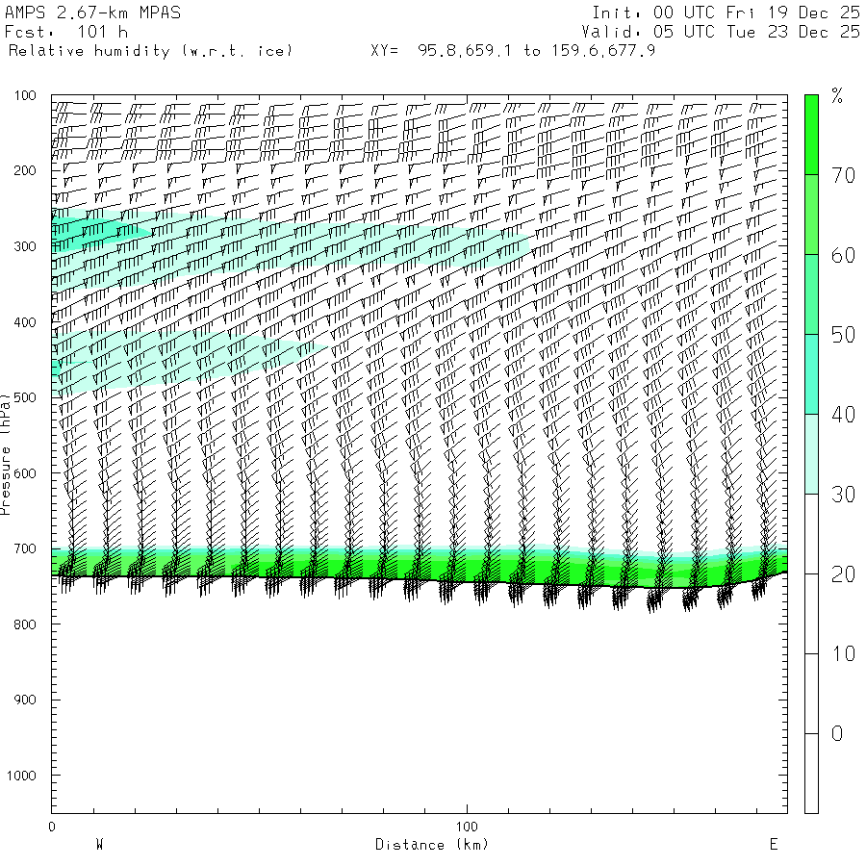Click the 'AMPS 2.67-km MPAS' title text
The image size is (866, 866).
point(92,13)
